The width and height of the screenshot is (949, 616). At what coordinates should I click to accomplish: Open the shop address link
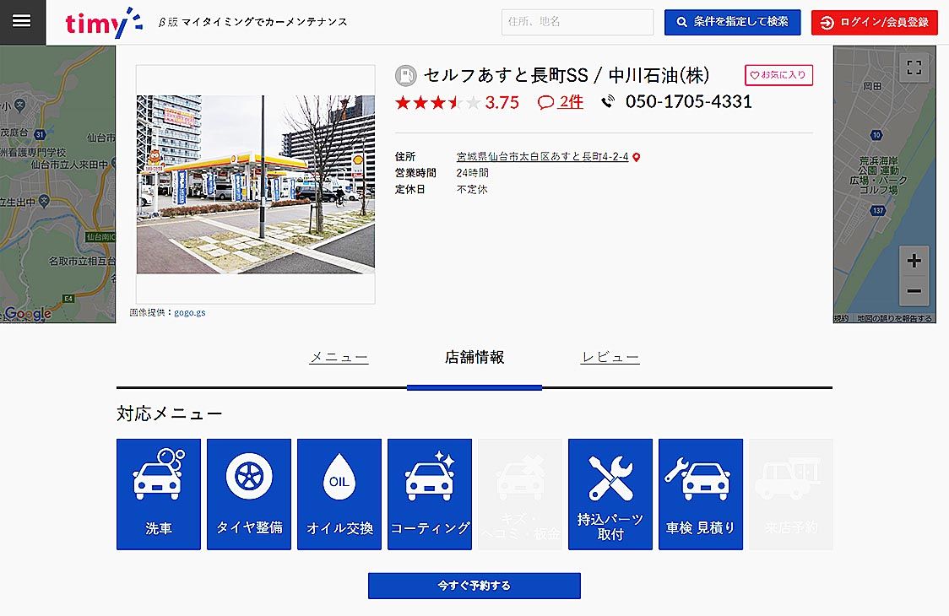[542, 157]
